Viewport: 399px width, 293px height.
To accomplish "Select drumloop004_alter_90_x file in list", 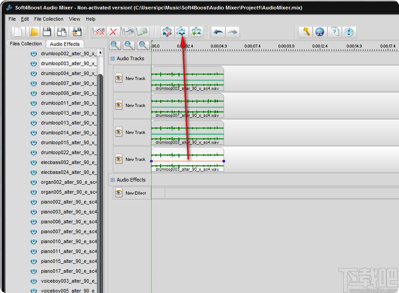I will click(68, 73).
